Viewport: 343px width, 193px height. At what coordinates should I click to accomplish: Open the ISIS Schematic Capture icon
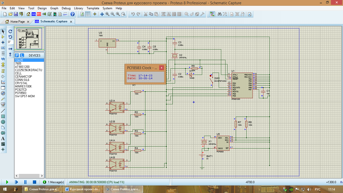[34, 14]
